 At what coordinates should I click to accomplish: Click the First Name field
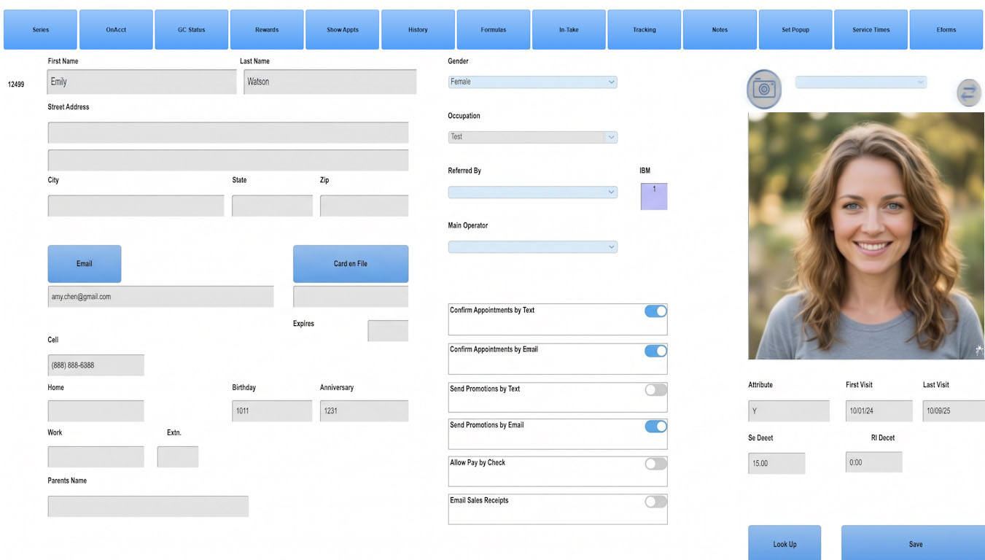pyautogui.click(x=142, y=82)
